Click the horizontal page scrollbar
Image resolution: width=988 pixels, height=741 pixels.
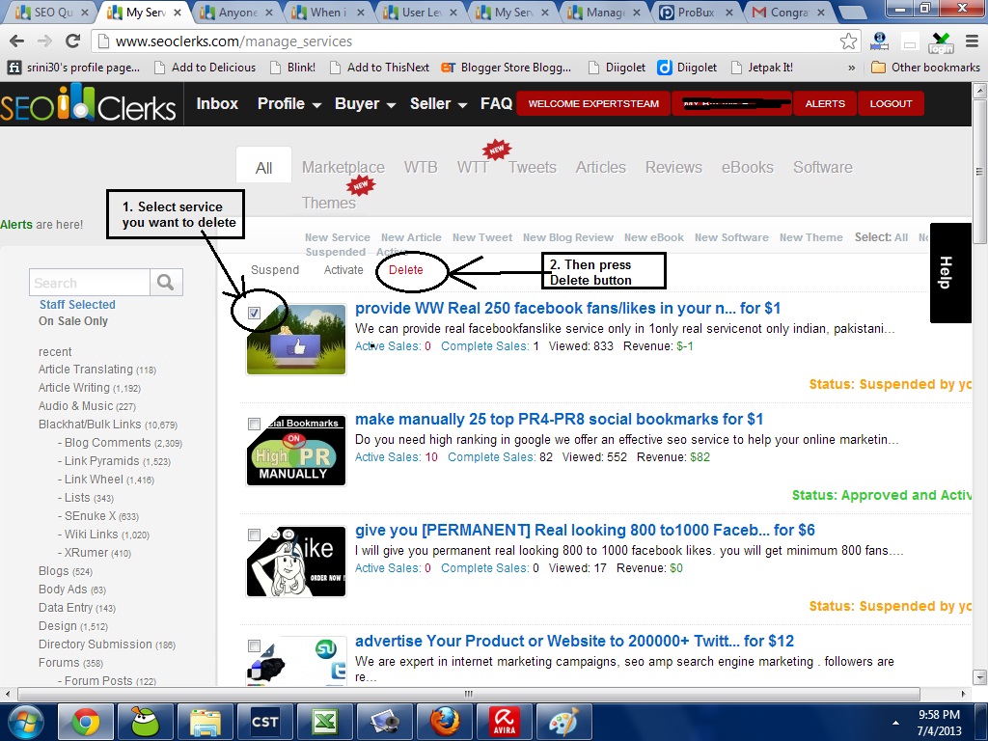click(468, 694)
